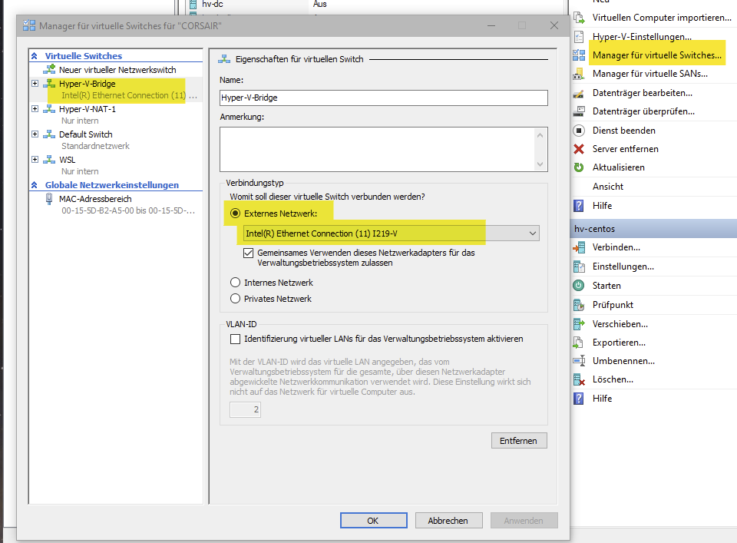Screen dimensions: 737x543
Task: Select Hyper-V-NAT-1 switch in tree
Action: [x=88, y=109]
